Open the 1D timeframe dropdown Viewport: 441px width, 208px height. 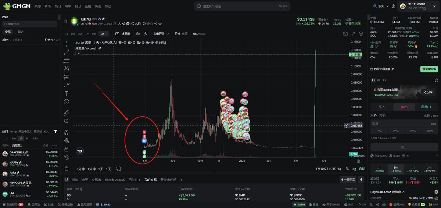point(104,33)
